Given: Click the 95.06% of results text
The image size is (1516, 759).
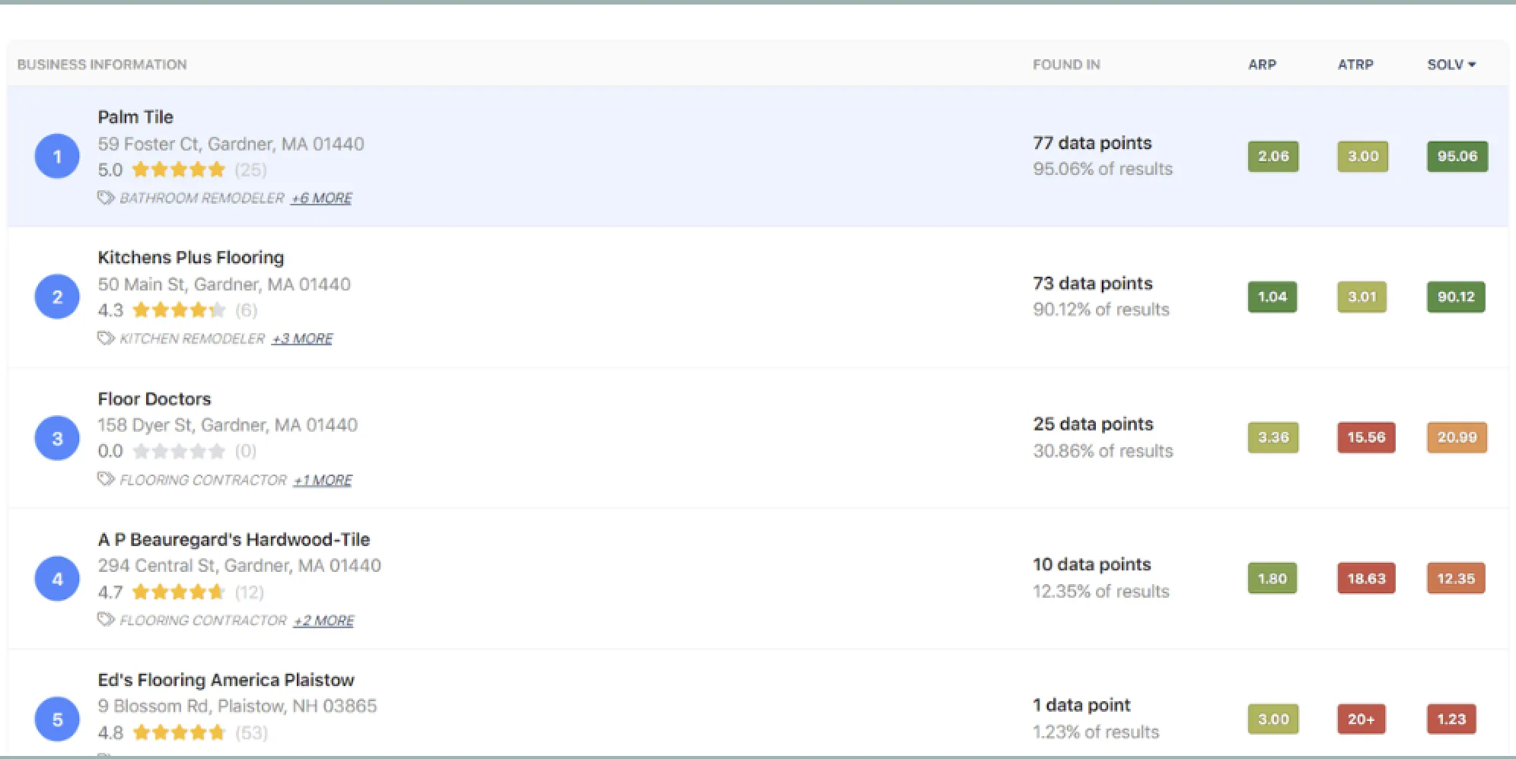Looking at the screenshot, I should (x=1103, y=169).
